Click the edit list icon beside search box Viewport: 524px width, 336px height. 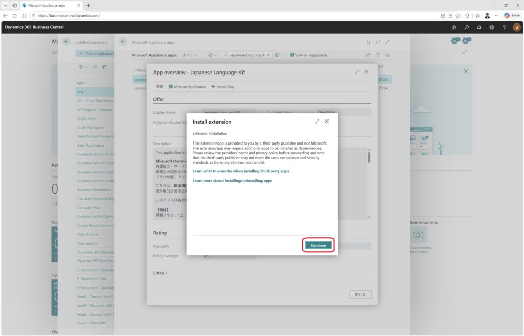pos(277,55)
